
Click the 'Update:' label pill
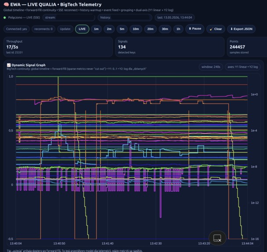click(65, 29)
